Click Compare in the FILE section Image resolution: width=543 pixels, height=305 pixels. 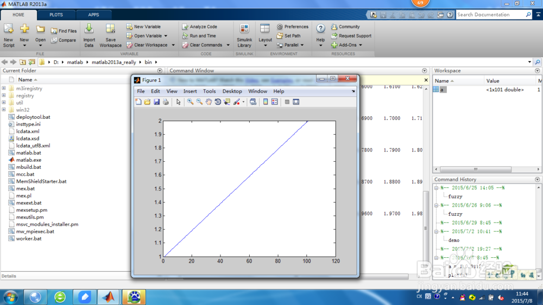tap(64, 40)
